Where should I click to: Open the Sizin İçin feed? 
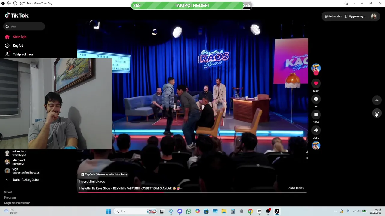point(16,37)
